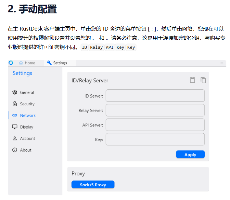Click the Apply button

(x=190, y=154)
